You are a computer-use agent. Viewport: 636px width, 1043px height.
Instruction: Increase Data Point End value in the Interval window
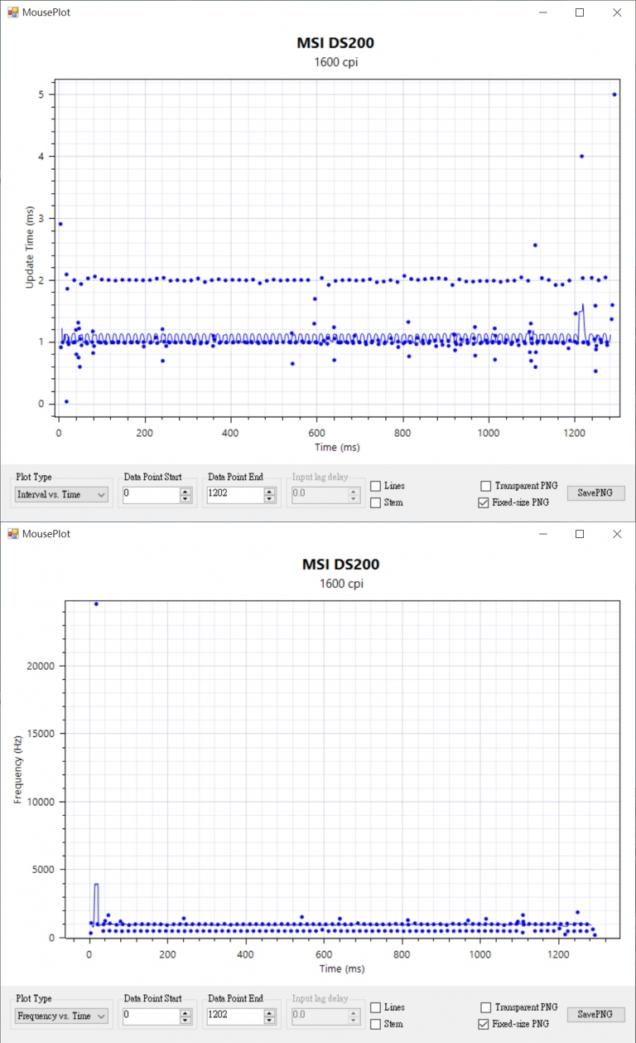point(269,491)
